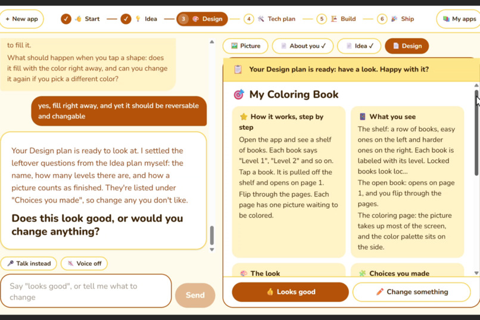
Task: Open the Build step
Action: pyautogui.click(x=336, y=19)
